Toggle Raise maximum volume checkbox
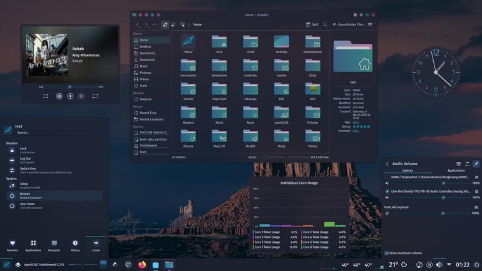 (386, 253)
